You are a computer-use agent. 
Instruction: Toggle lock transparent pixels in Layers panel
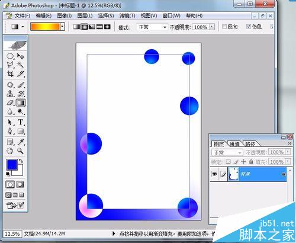[228, 162]
